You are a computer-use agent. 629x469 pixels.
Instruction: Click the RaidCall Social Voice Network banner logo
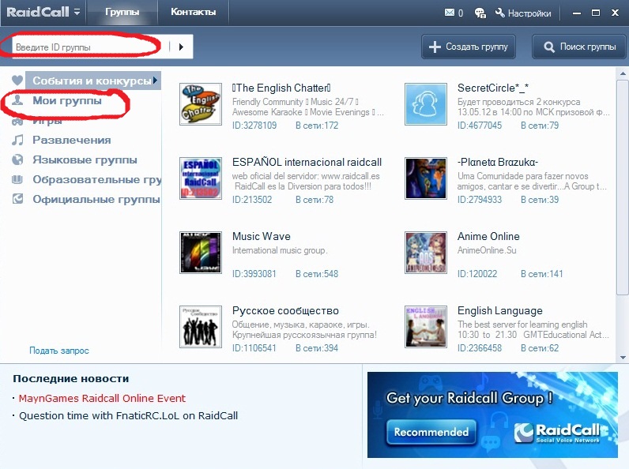tap(559, 433)
